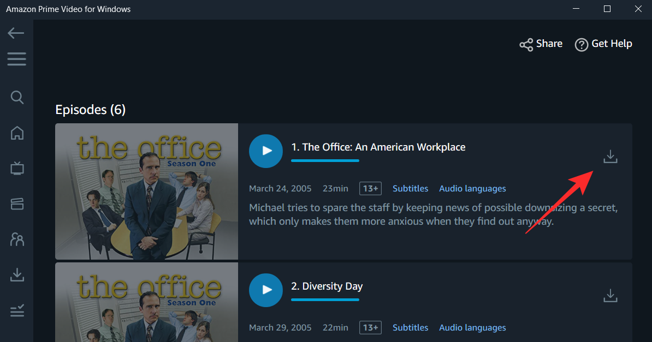Screen dimensions: 652x342
Task: Click the title '2. Diversity Day'
Action: 327,286
